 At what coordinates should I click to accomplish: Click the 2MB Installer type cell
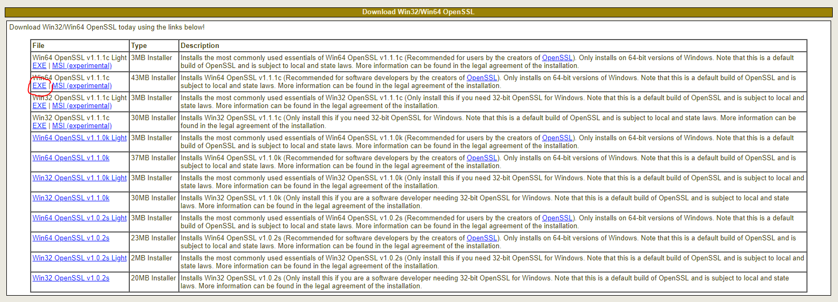154,262
